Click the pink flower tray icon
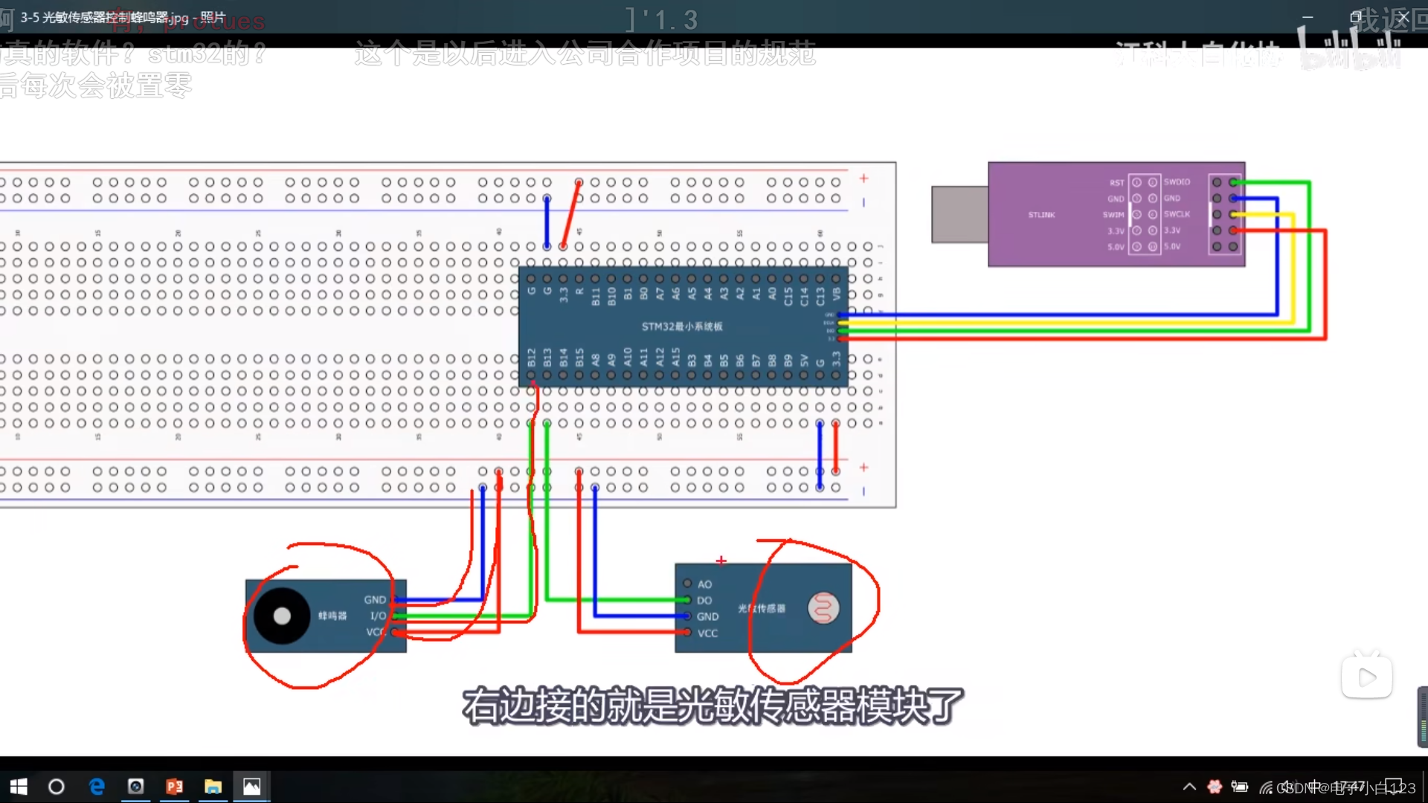The height and width of the screenshot is (803, 1428). coord(1215,787)
